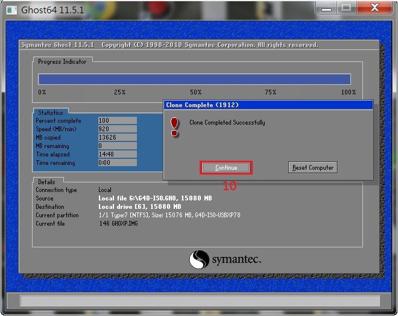398x316 pixels.
Task: Click the current partition NTFS info text
Action: (x=169, y=215)
